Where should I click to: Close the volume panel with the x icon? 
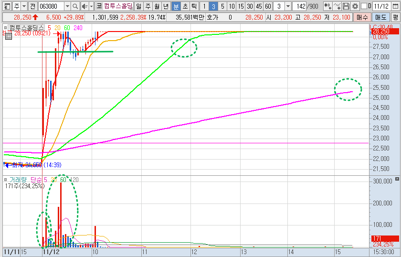[397, 179]
